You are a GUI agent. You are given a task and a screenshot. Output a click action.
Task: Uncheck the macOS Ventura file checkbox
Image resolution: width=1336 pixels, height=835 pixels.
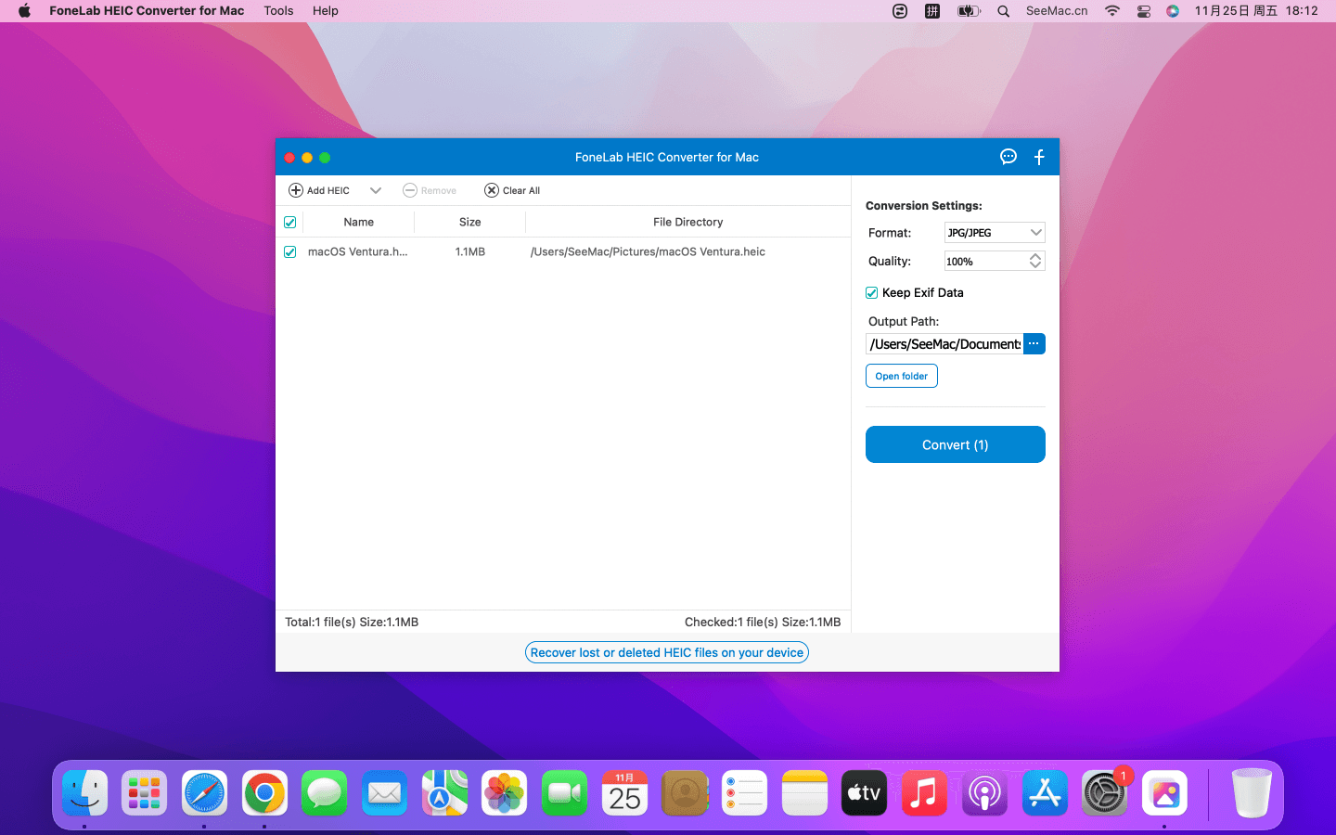point(290,252)
